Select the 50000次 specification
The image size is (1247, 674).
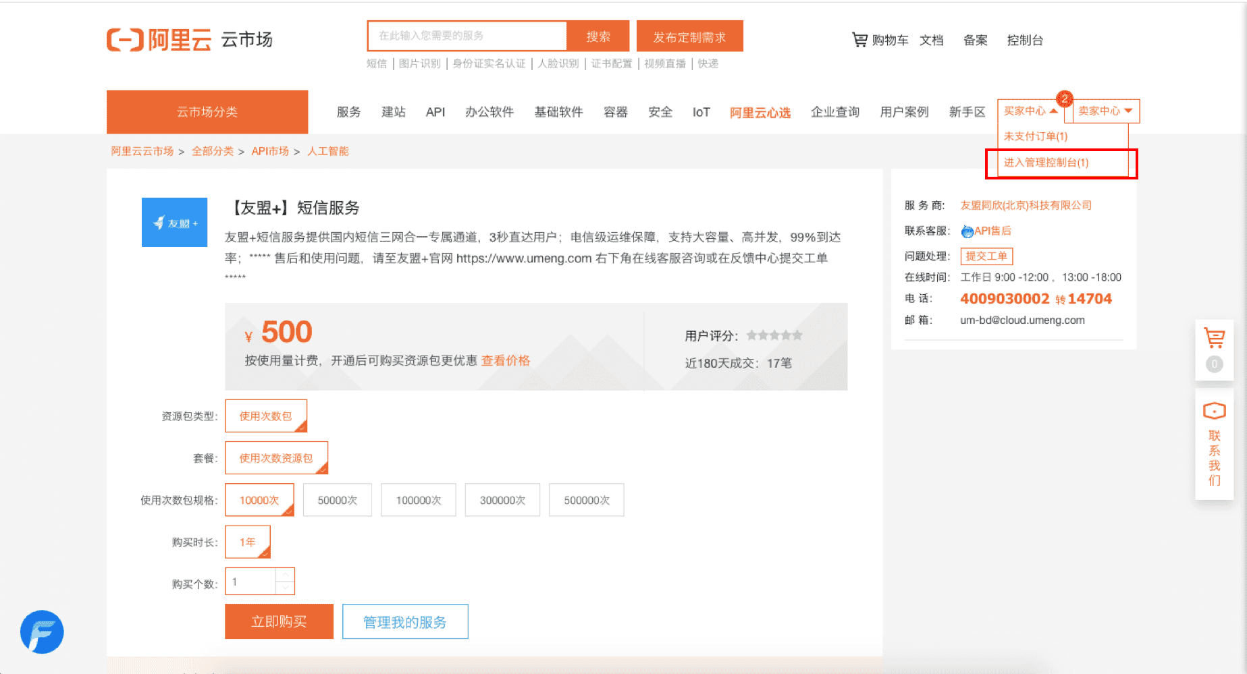[338, 500]
